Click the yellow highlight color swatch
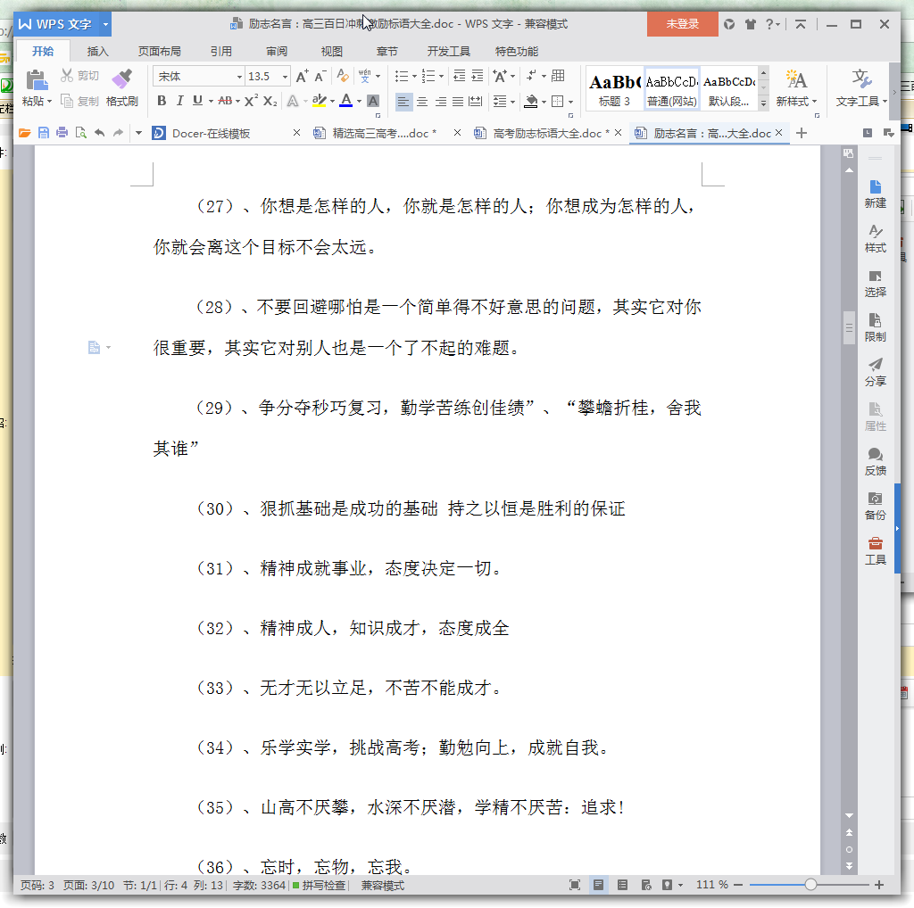The height and width of the screenshot is (908, 914). [x=319, y=101]
